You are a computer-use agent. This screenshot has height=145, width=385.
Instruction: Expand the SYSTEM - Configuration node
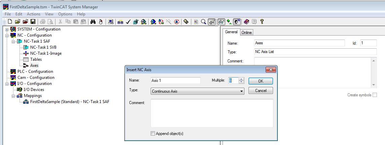tap(7, 30)
